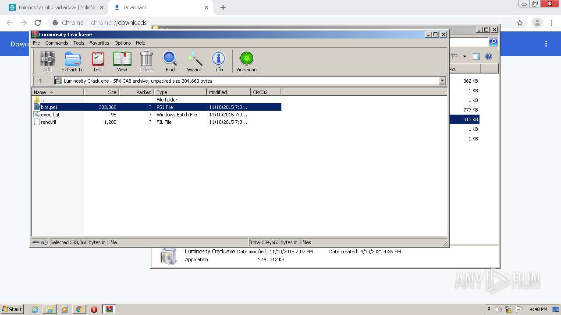
Task: Reload the Chrome page
Action: pos(38,23)
